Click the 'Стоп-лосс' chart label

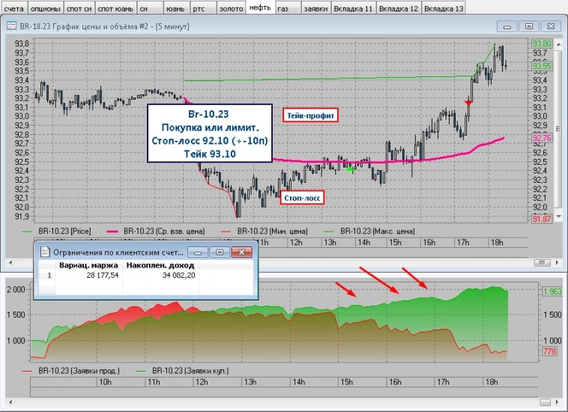click(302, 198)
